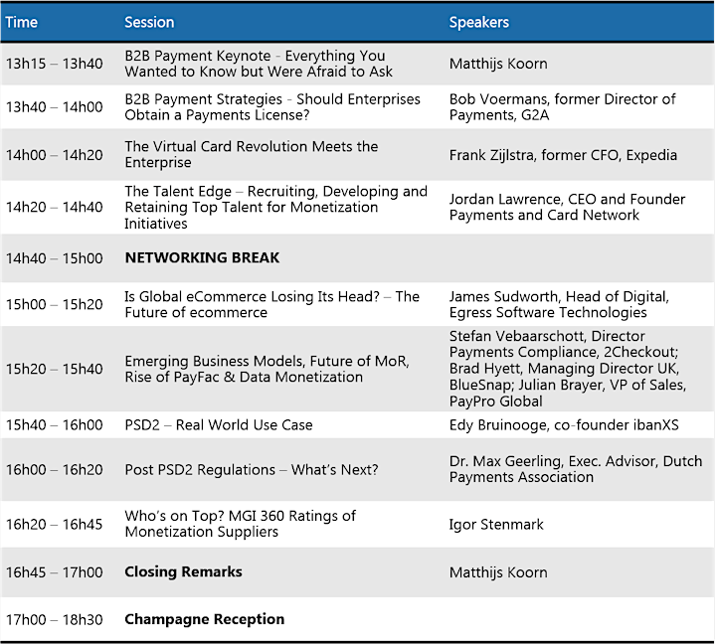The width and height of the screenshot is (716, 644).
Task: Click PSD2 – Real World Use Case
Action: [219, 425]
